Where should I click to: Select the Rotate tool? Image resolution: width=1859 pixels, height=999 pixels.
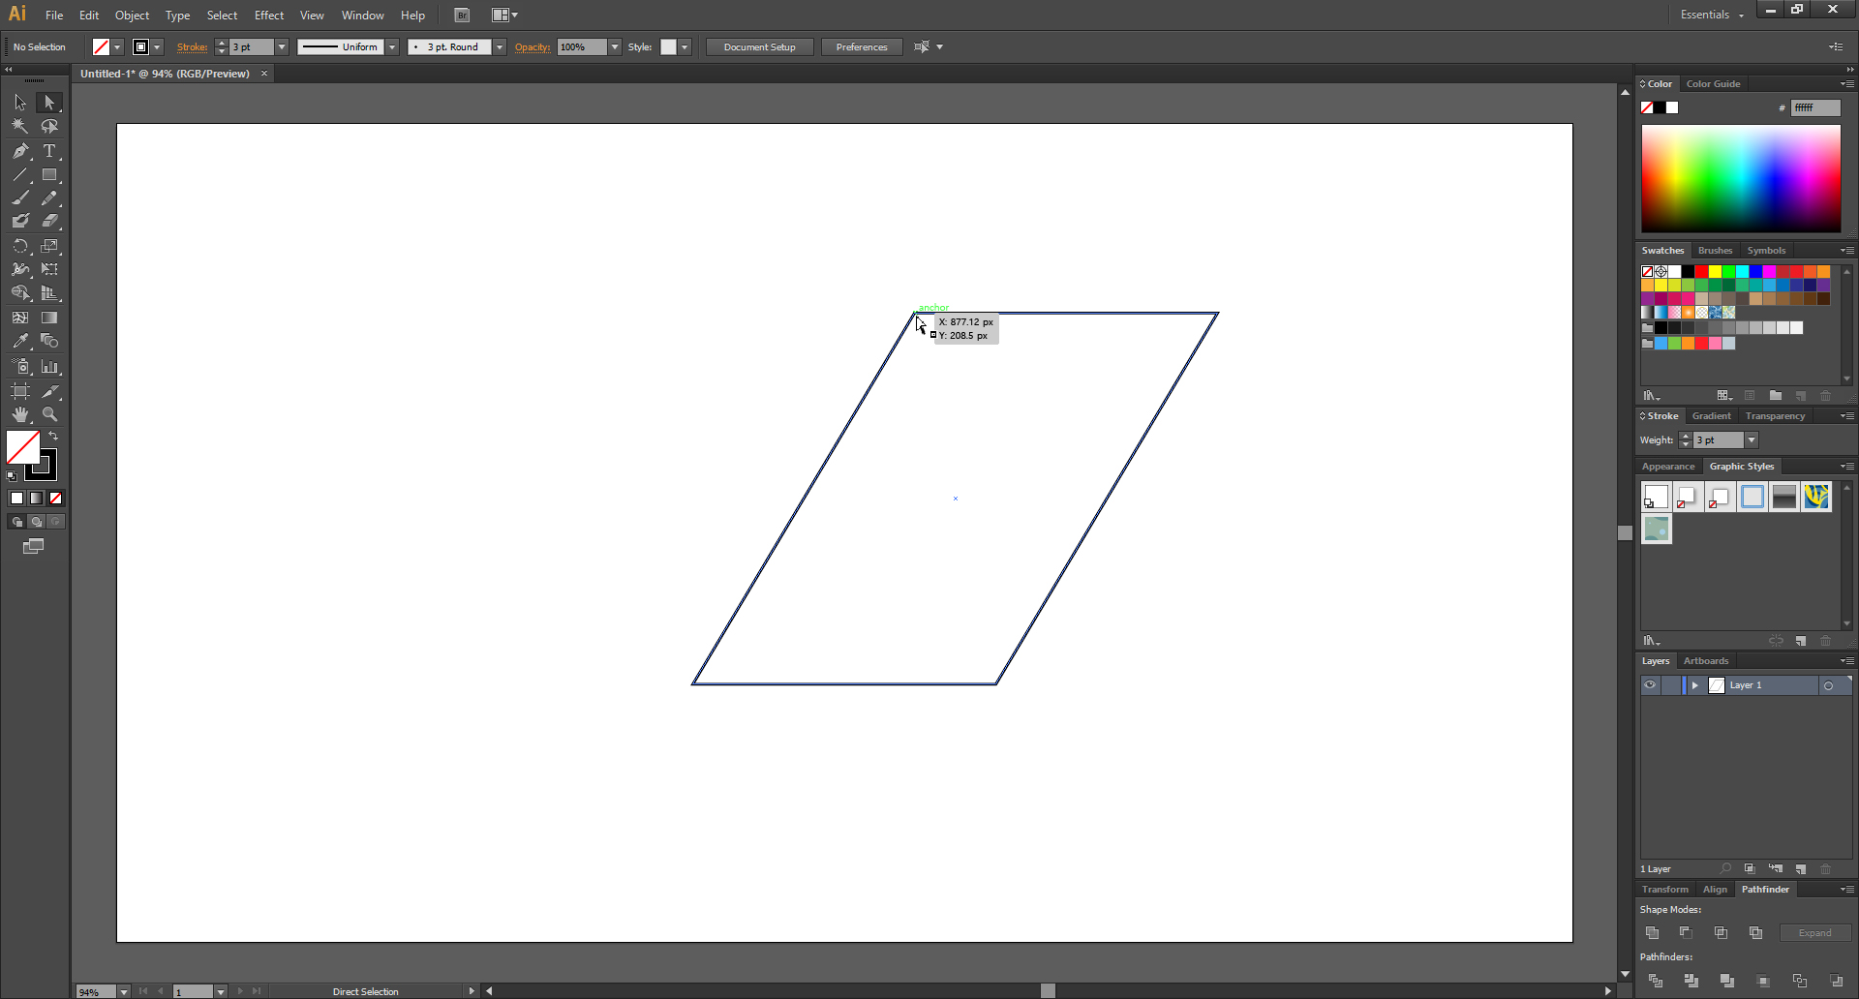(20, 246)
